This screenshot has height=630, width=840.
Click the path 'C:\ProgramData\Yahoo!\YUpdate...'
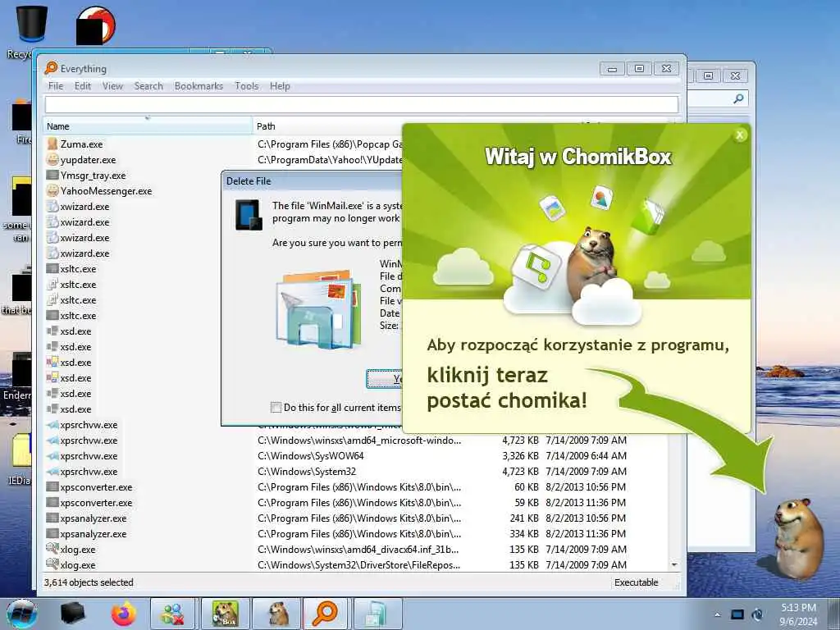(x=330, y=160)
